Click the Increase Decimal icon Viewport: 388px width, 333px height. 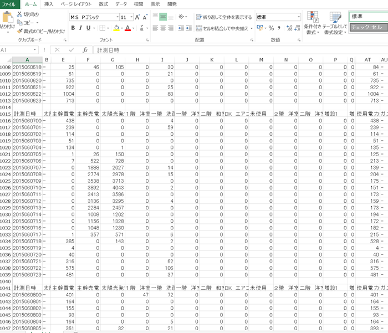click(x=289, y=28)
